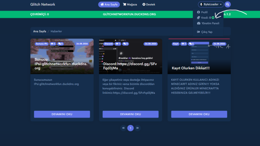
Task: Click the Kayıt category tag
Action: pos(175,44)
